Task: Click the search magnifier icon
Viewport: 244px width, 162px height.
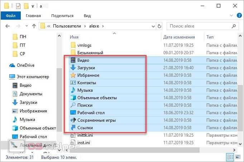Action: pos(234,26)
